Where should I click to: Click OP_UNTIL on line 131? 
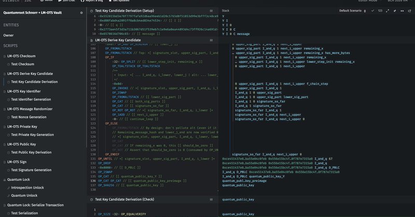click(105, 159)
